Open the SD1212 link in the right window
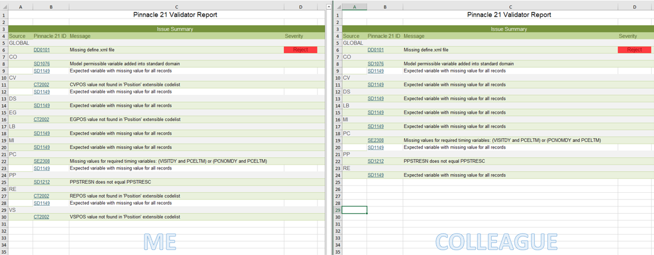 click(376, 161)
